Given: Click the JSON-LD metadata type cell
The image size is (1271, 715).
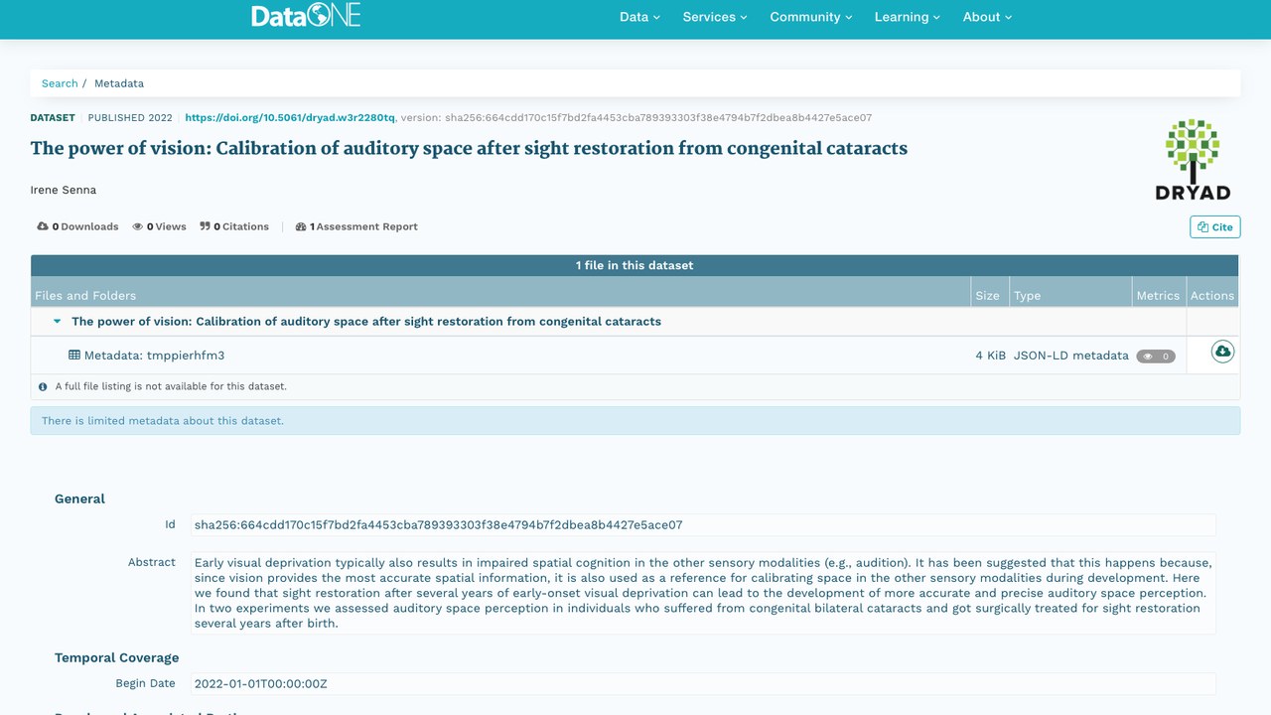Looking at the screenshot, I should (1070, 356).
